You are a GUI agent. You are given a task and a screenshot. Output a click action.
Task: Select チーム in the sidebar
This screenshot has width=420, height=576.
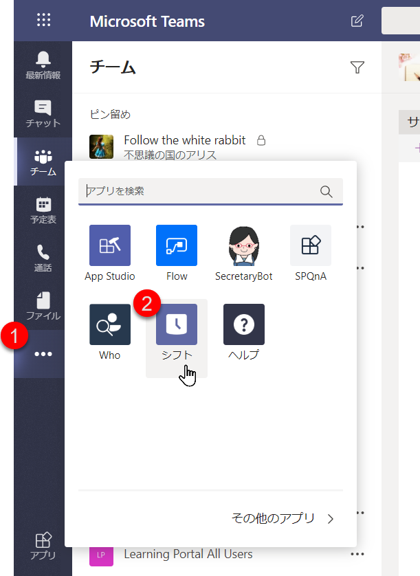(43, 162)
